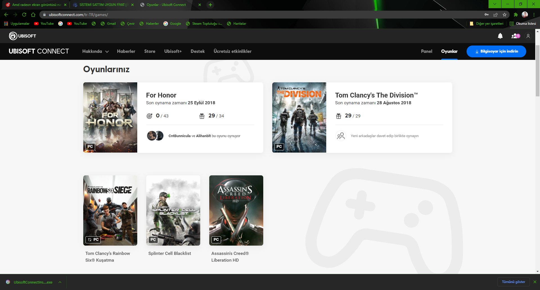Bookmark this page with the star icon
540x290 pixels.
pos(505,15)
